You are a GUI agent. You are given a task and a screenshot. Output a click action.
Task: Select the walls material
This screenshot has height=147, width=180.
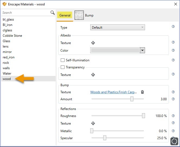pyautogui.click(x=28, y=68)
